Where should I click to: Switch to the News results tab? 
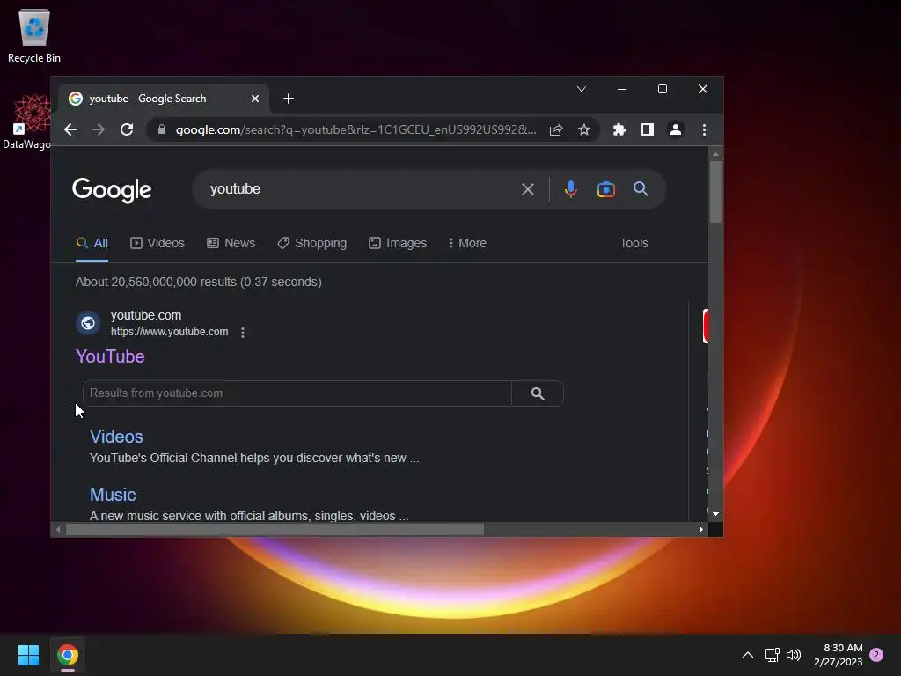click(231, 243)
